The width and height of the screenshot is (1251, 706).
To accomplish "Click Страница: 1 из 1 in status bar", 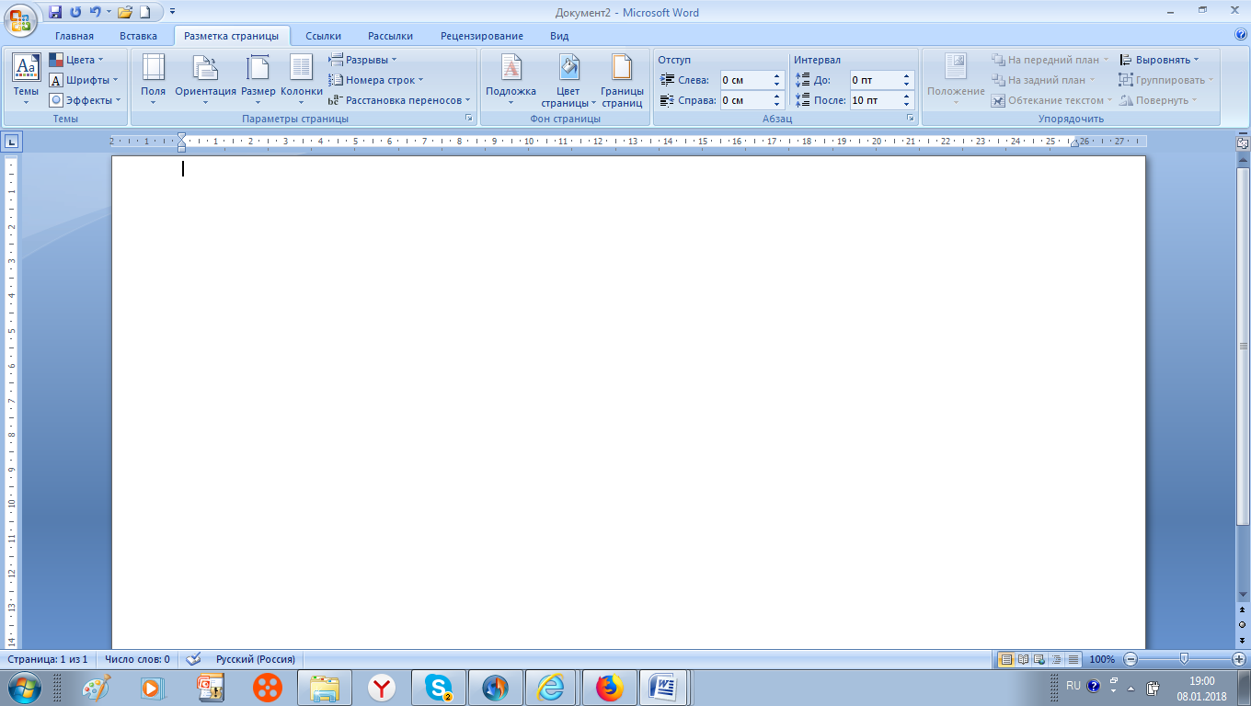I will pos(47,659).
